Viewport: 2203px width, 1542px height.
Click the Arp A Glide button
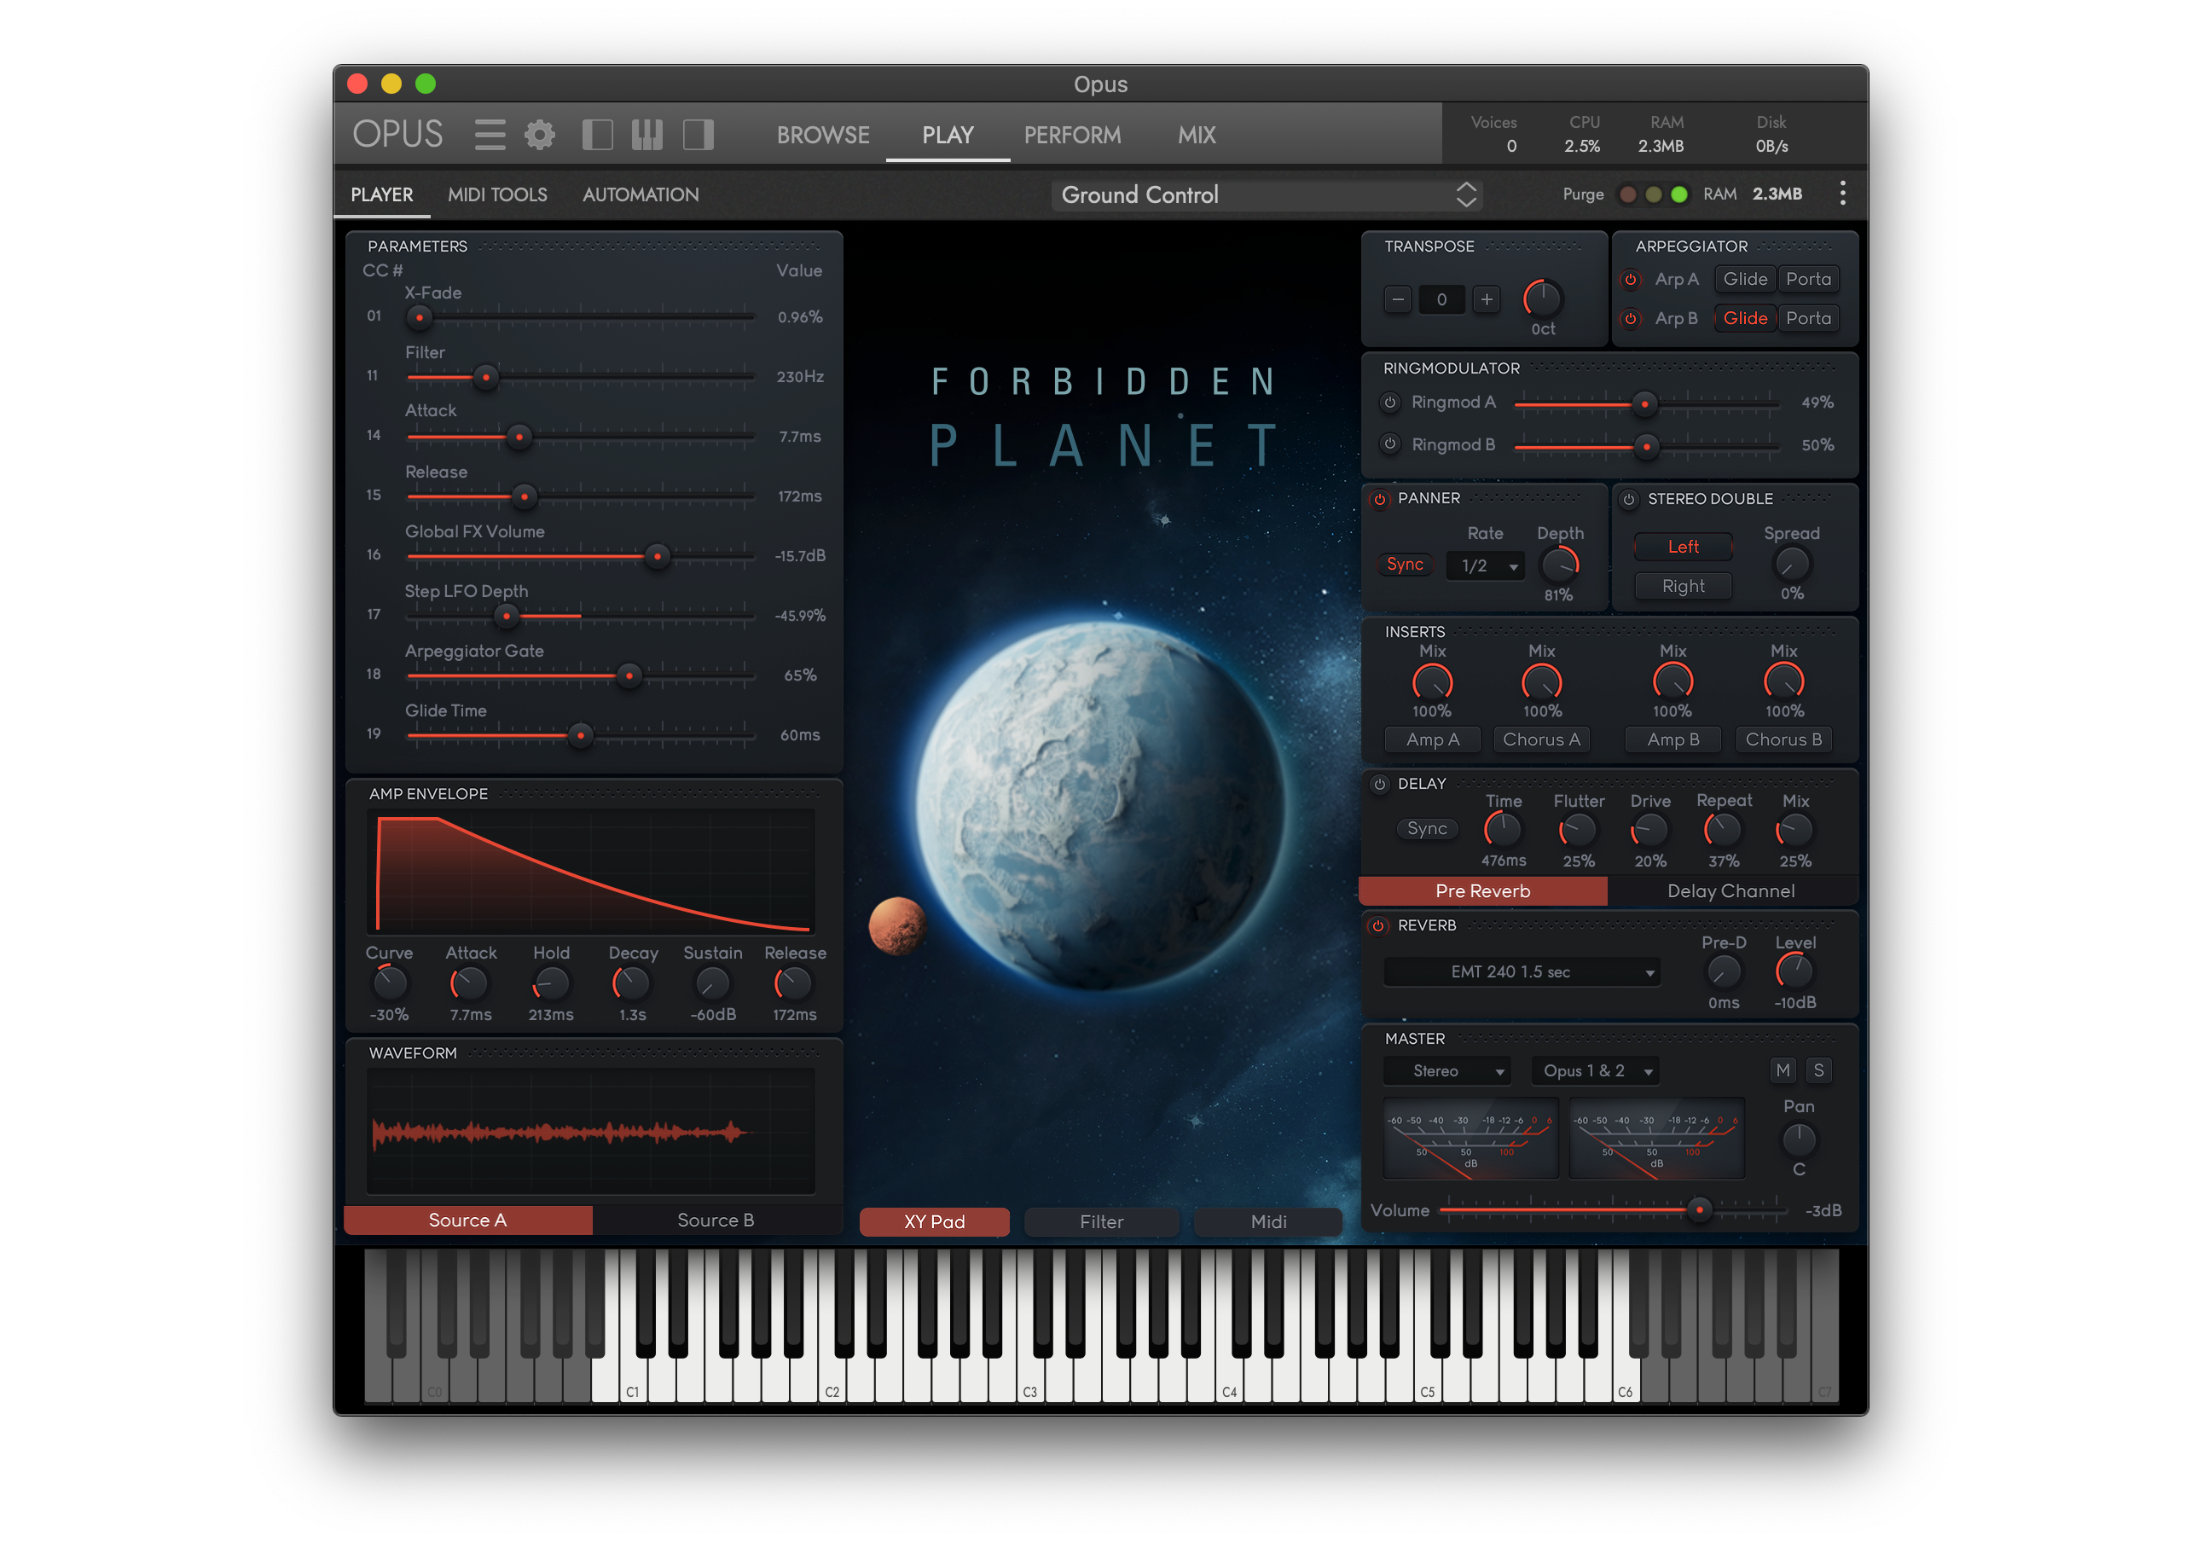1744,279
